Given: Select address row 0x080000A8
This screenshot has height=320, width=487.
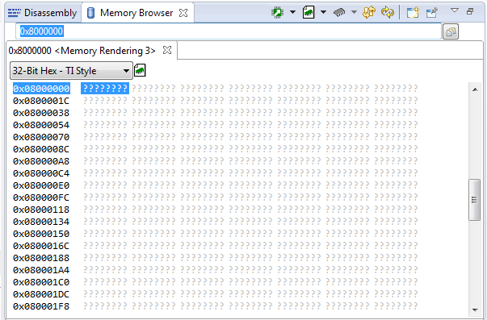Looking at the screenshot, I should [41, 161].
